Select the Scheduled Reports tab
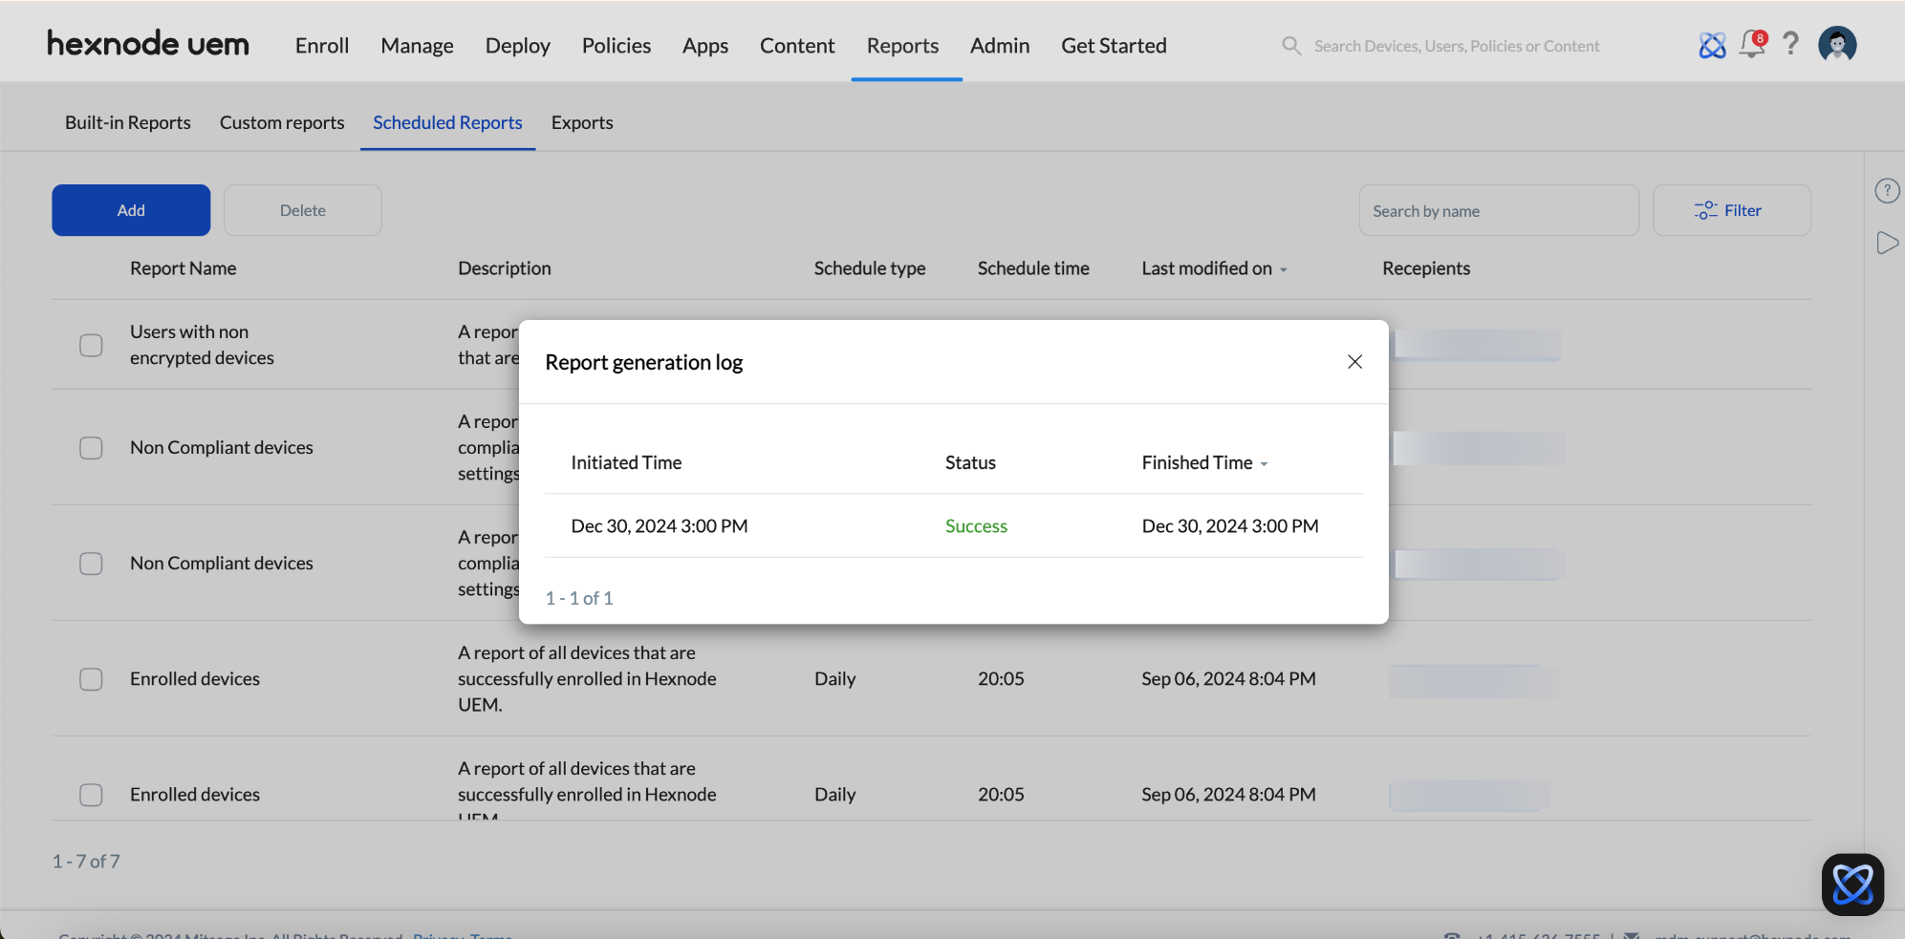The width and height of the screenshot is (1905, 939). point(447,122)
